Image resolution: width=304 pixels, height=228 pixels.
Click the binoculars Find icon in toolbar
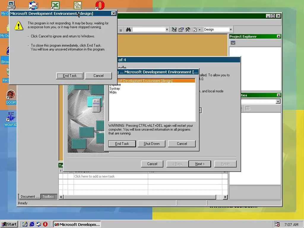tap(128, 30)
